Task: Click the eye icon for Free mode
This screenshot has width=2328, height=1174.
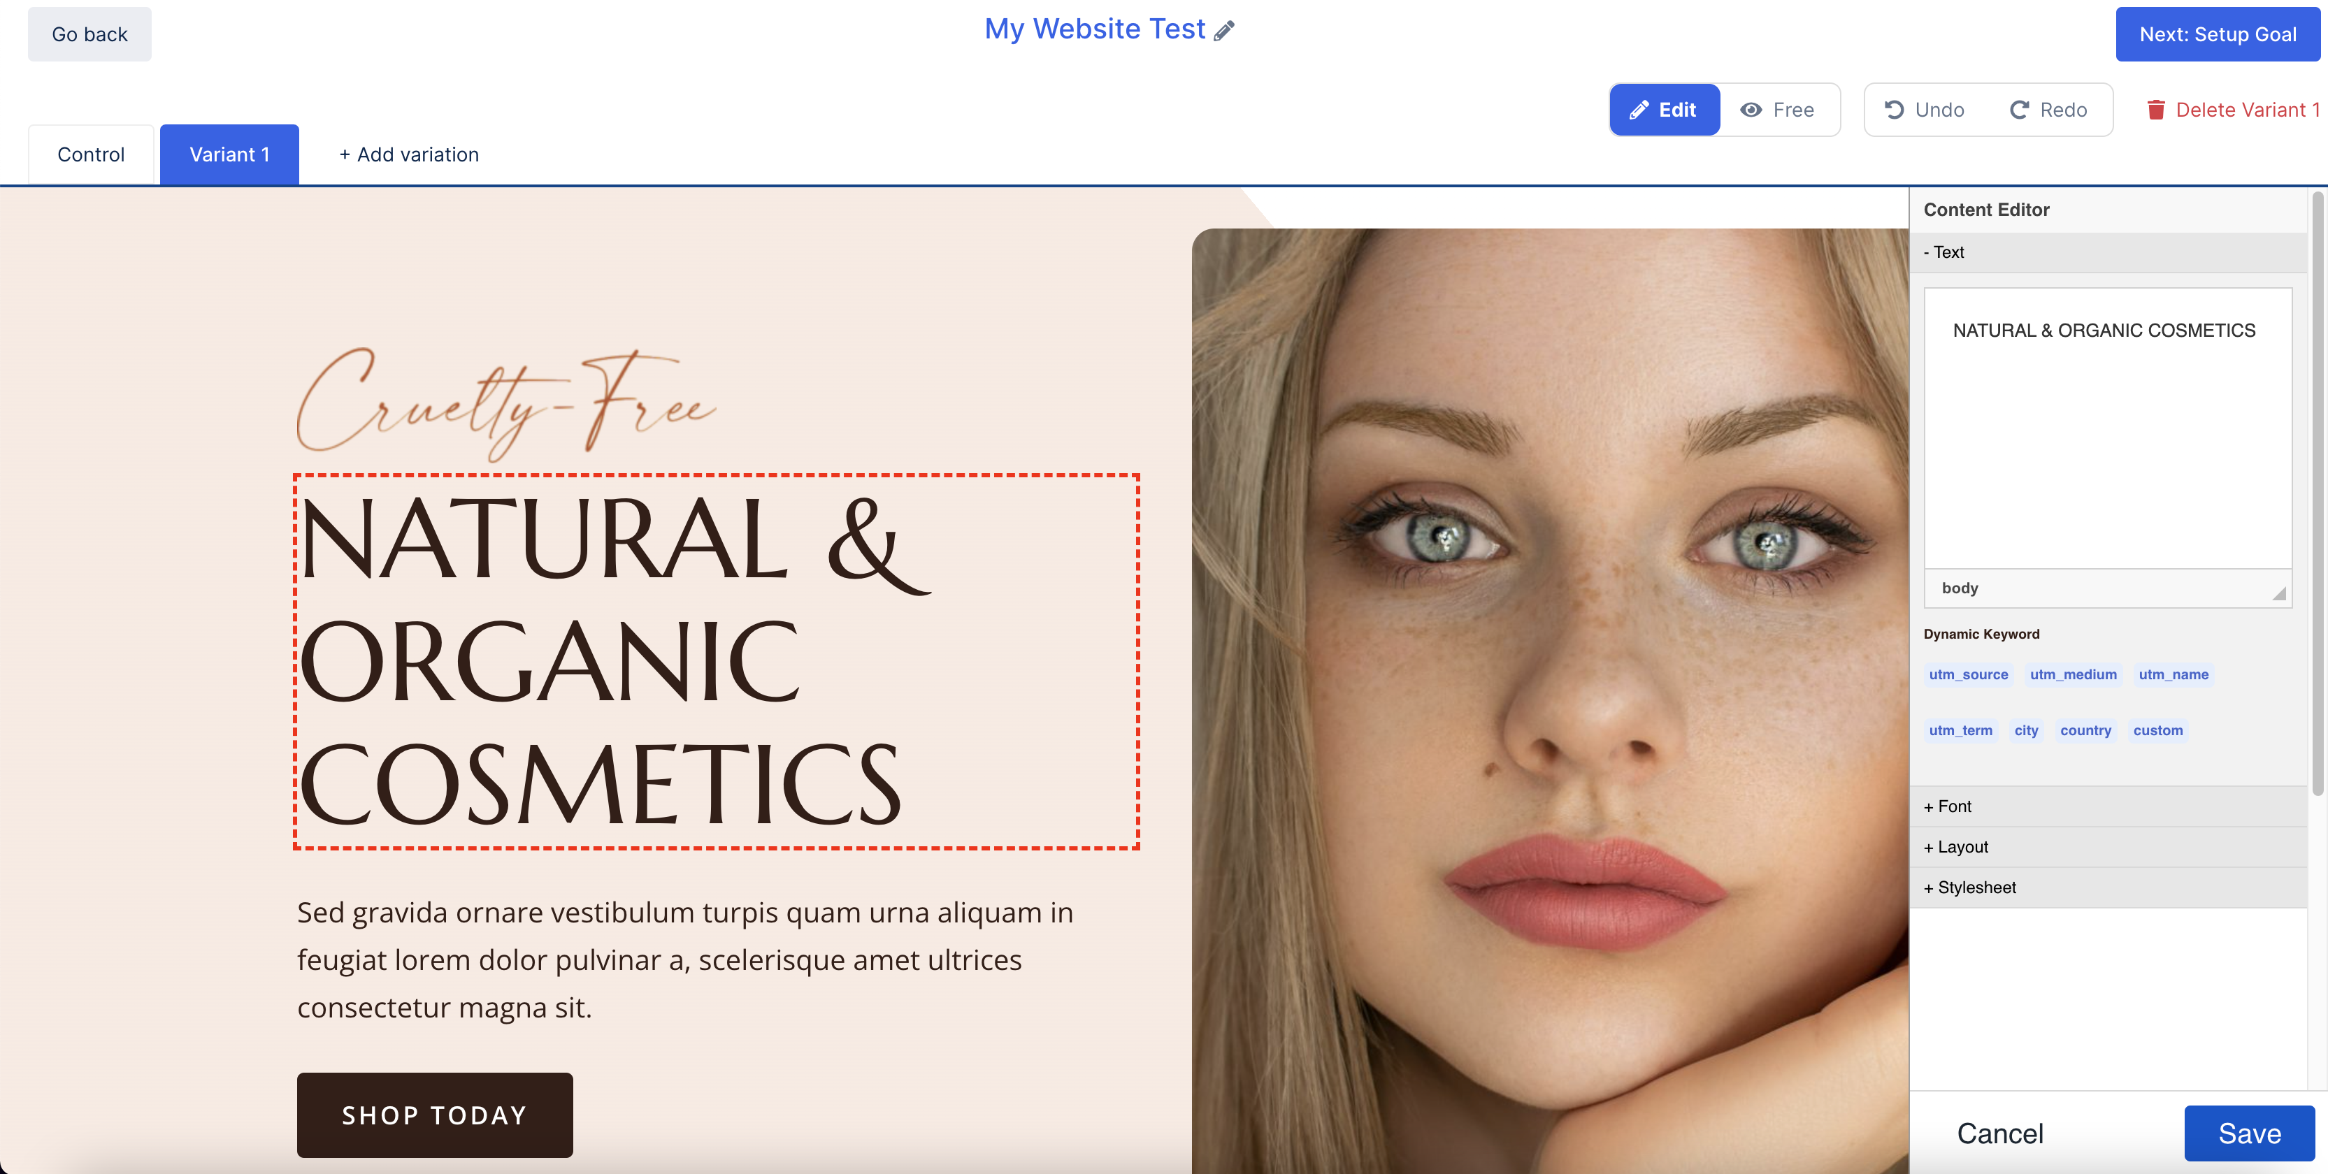Action: click(1751, 110)
